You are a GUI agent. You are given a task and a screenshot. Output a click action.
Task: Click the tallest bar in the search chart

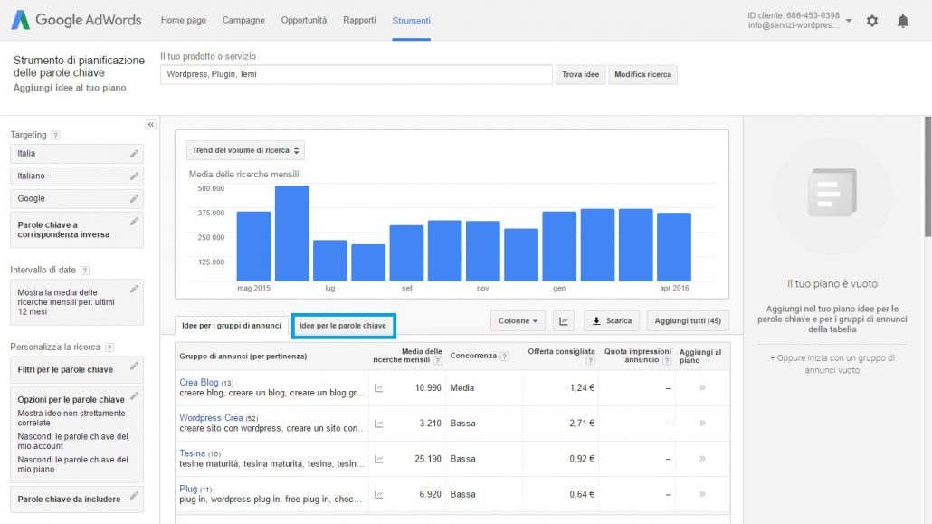pyautogui.click(x=292, y=233)
